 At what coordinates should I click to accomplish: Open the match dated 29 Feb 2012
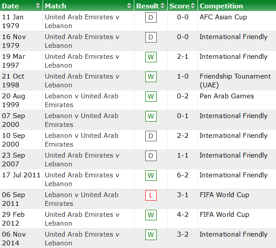tap(82, 219)
